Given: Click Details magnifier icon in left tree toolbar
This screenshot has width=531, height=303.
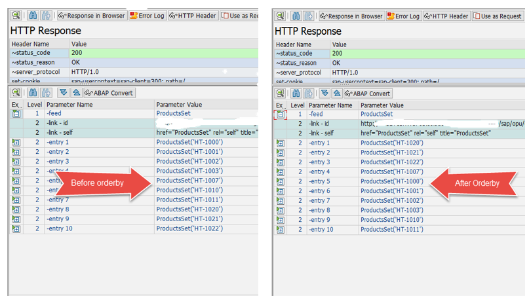Looking at the screenshot, I should (16, 93).
